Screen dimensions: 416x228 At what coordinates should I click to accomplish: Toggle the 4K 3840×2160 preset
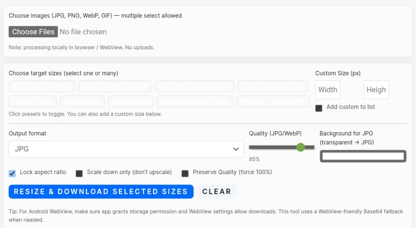point(42,86)
